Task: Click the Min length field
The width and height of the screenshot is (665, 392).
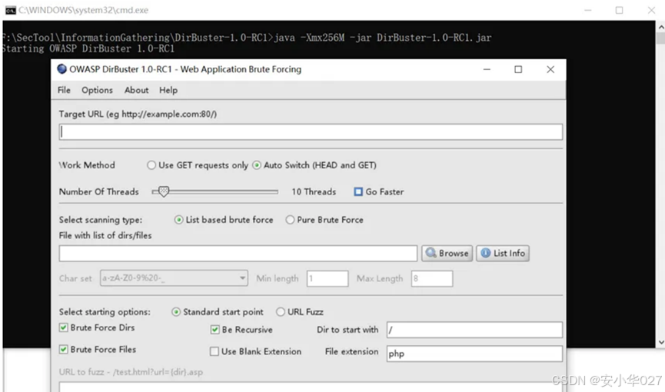Action: (x=328, y=279)
